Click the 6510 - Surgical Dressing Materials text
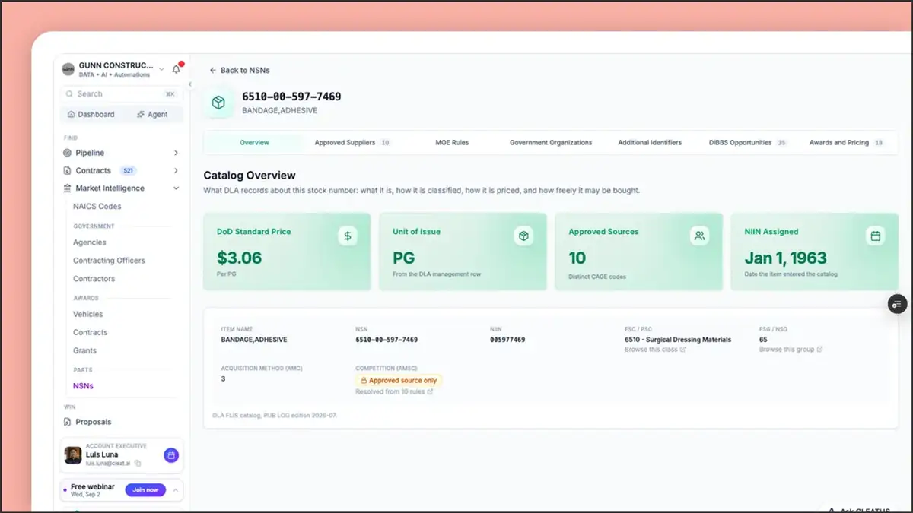 coord(677,340)
